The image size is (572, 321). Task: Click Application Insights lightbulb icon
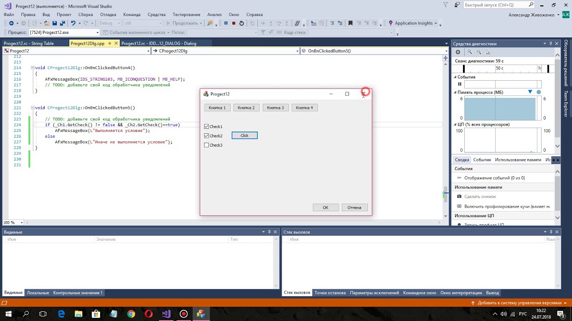coord(391,23)
